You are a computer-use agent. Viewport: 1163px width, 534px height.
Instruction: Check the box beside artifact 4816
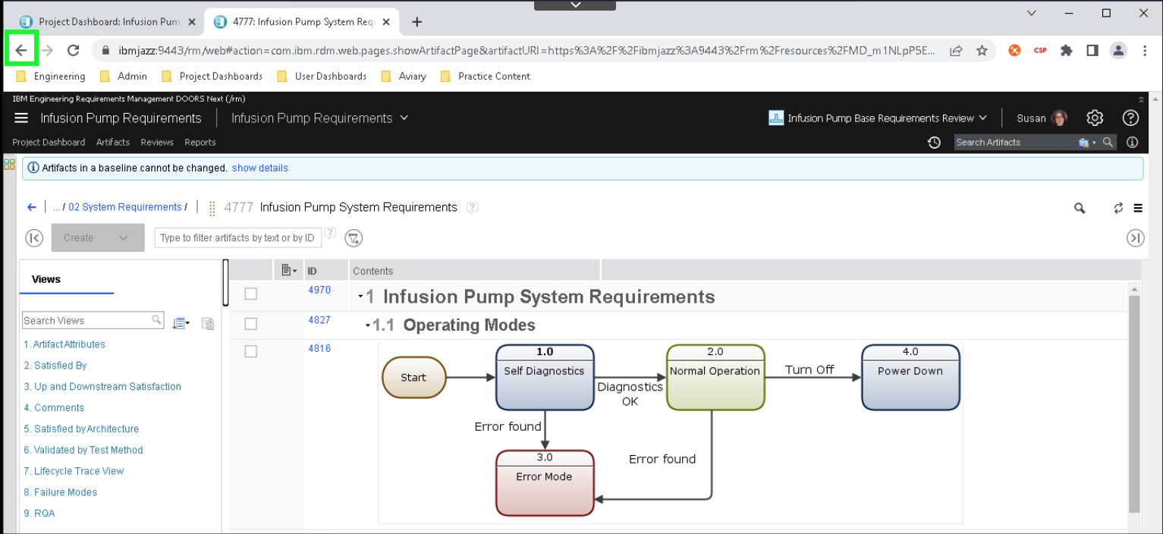tap(251, 351)
